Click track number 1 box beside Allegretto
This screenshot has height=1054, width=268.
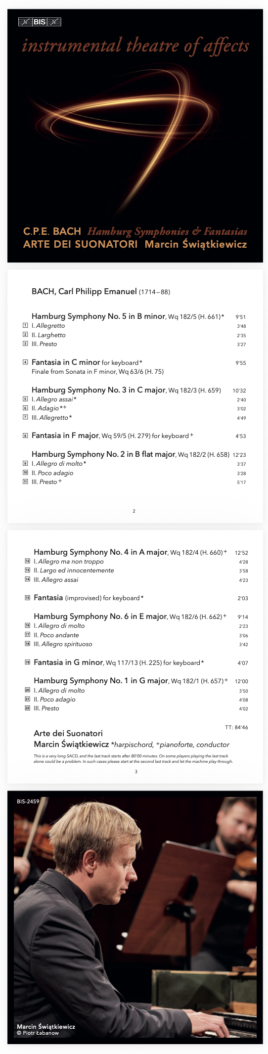click(x=25, y=326)
